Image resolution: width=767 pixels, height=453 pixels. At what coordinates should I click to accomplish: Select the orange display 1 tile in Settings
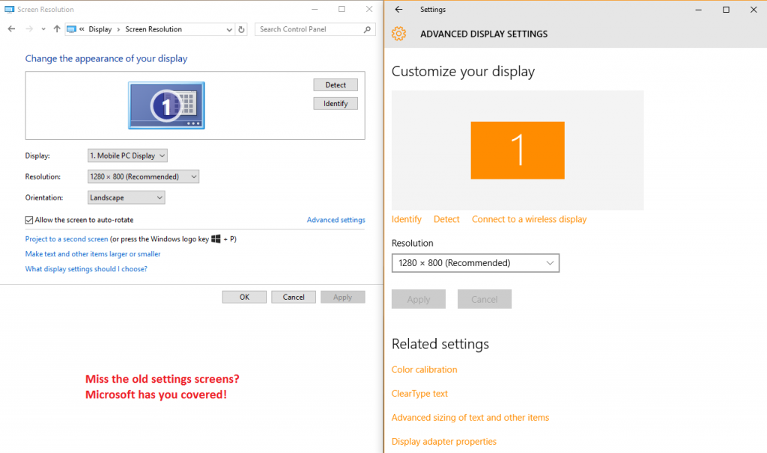click(518, 150)
